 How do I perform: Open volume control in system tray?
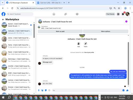click(111, 97)
